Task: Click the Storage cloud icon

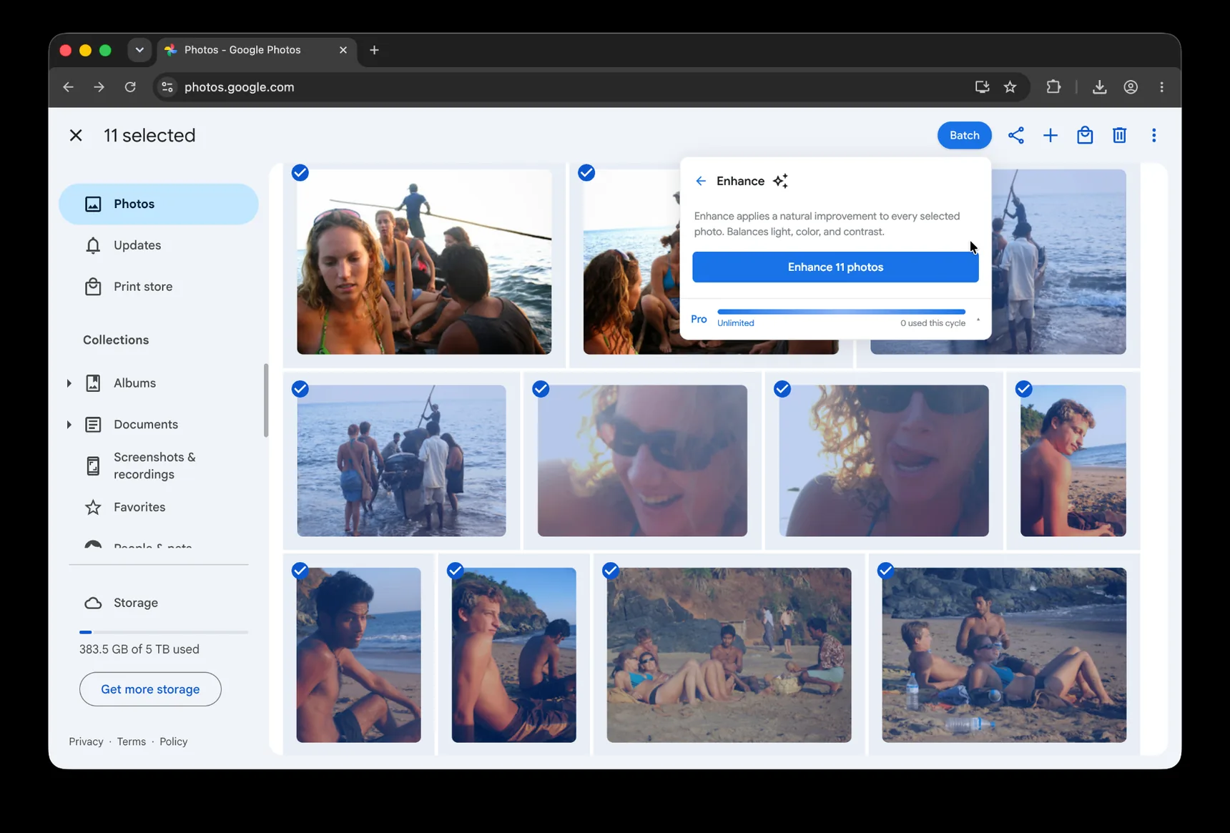Action: pyautogui.click(x=93, y=603)
